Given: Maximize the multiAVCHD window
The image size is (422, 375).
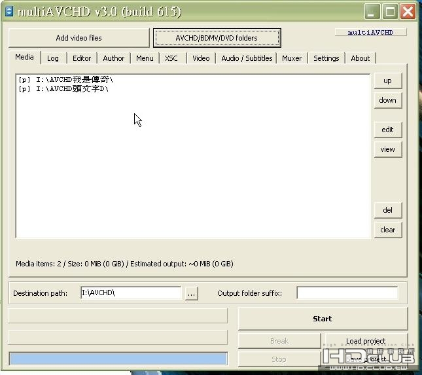Looking at the screenshot, I should (x=390, y=12).
